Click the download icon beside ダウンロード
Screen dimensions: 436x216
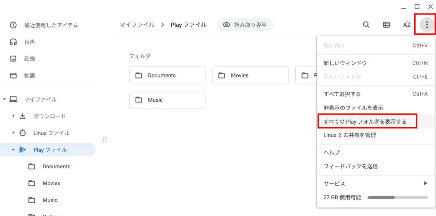[23, 116]
